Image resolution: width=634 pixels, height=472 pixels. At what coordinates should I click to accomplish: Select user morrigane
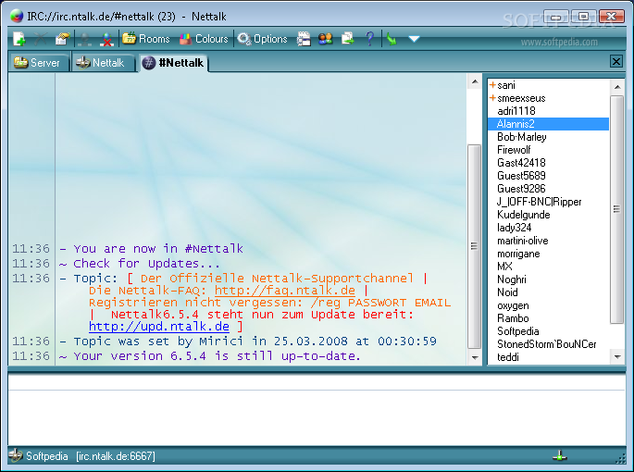coord(548,254)
